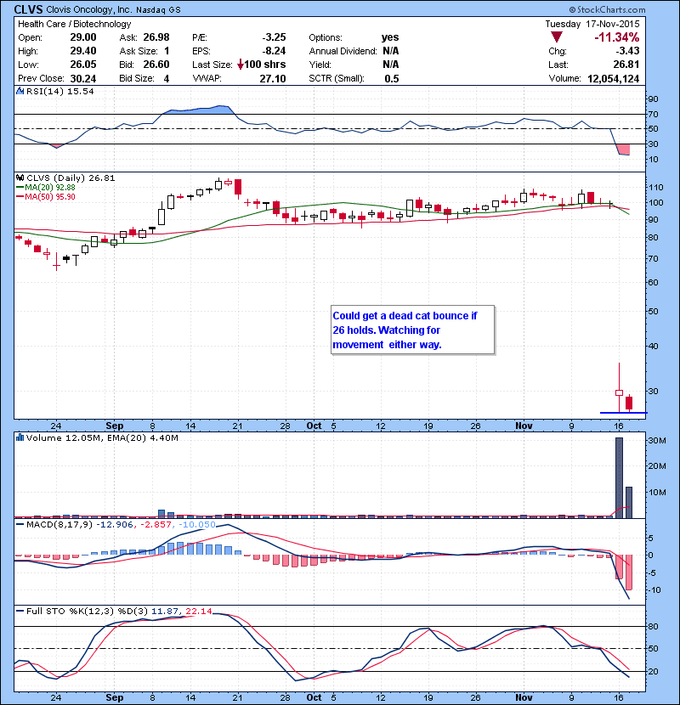Click the Ask price 26.98
This screenshot has width=680, height=705.
coord(156,37)
